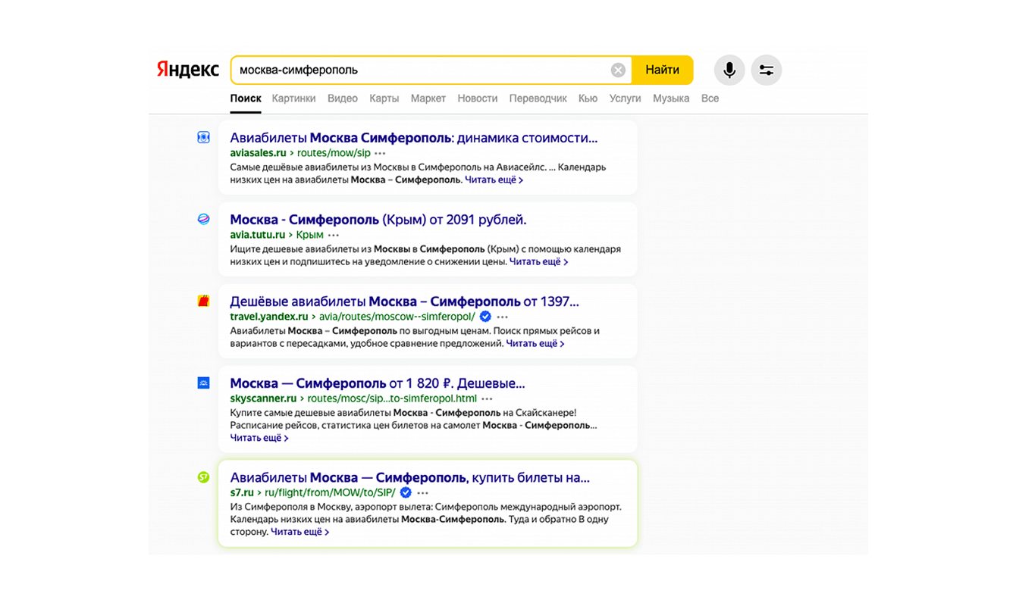Click snippet 'Самые дешёвые авиабилеты из Москвы'
1016x606 pixels.
[x=419, y=173]
